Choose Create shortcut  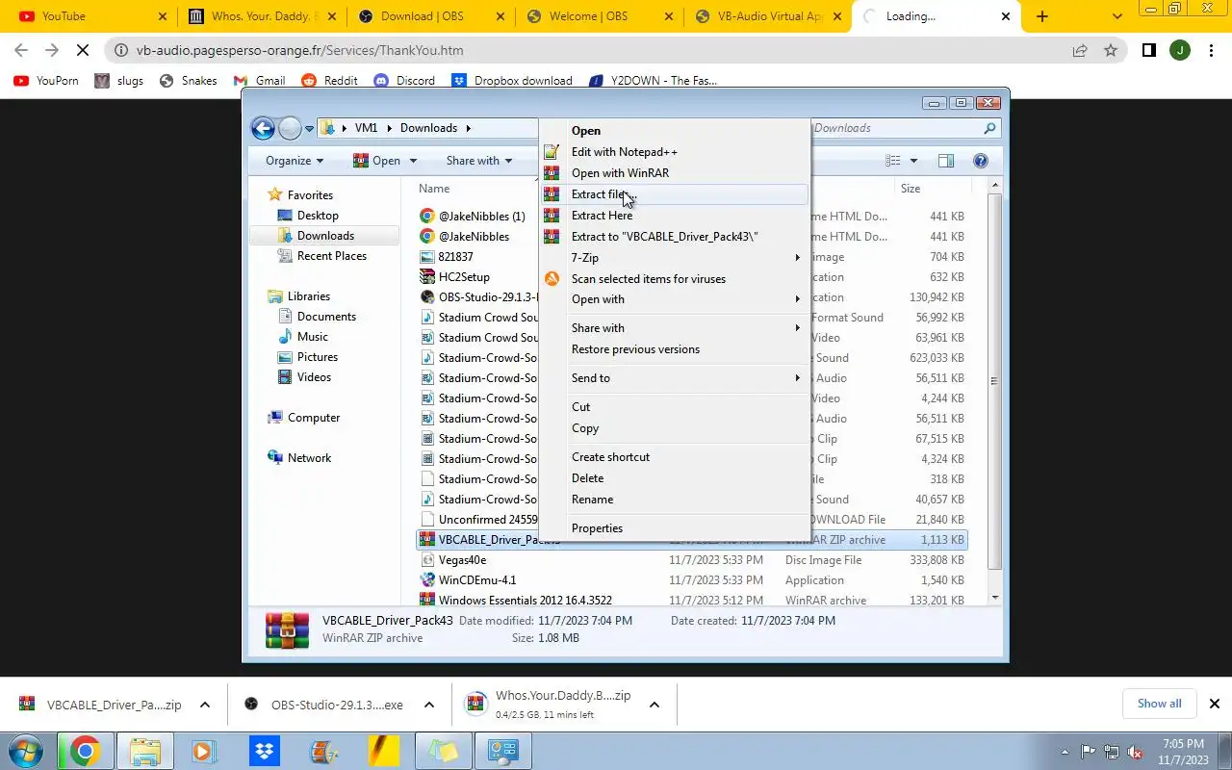point(674,457)
